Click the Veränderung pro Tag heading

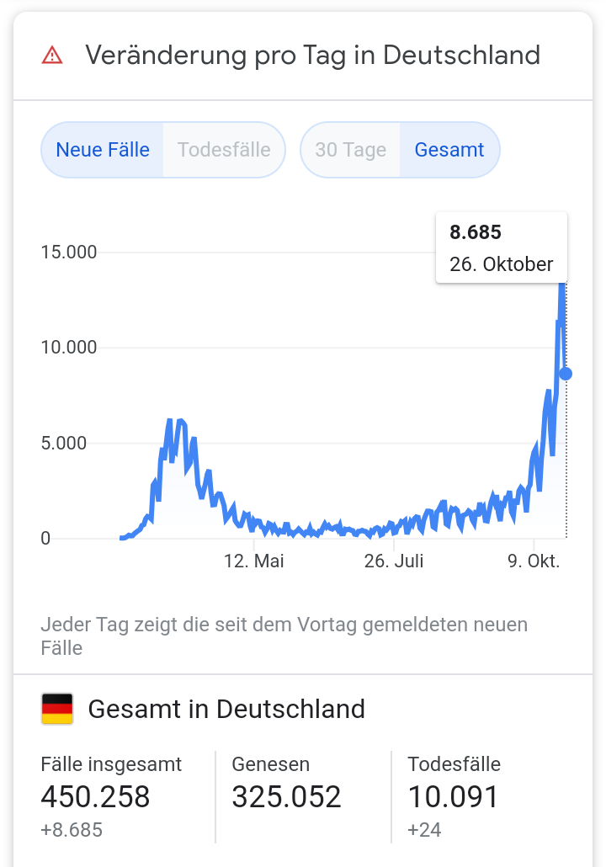(x=312, y=56)
